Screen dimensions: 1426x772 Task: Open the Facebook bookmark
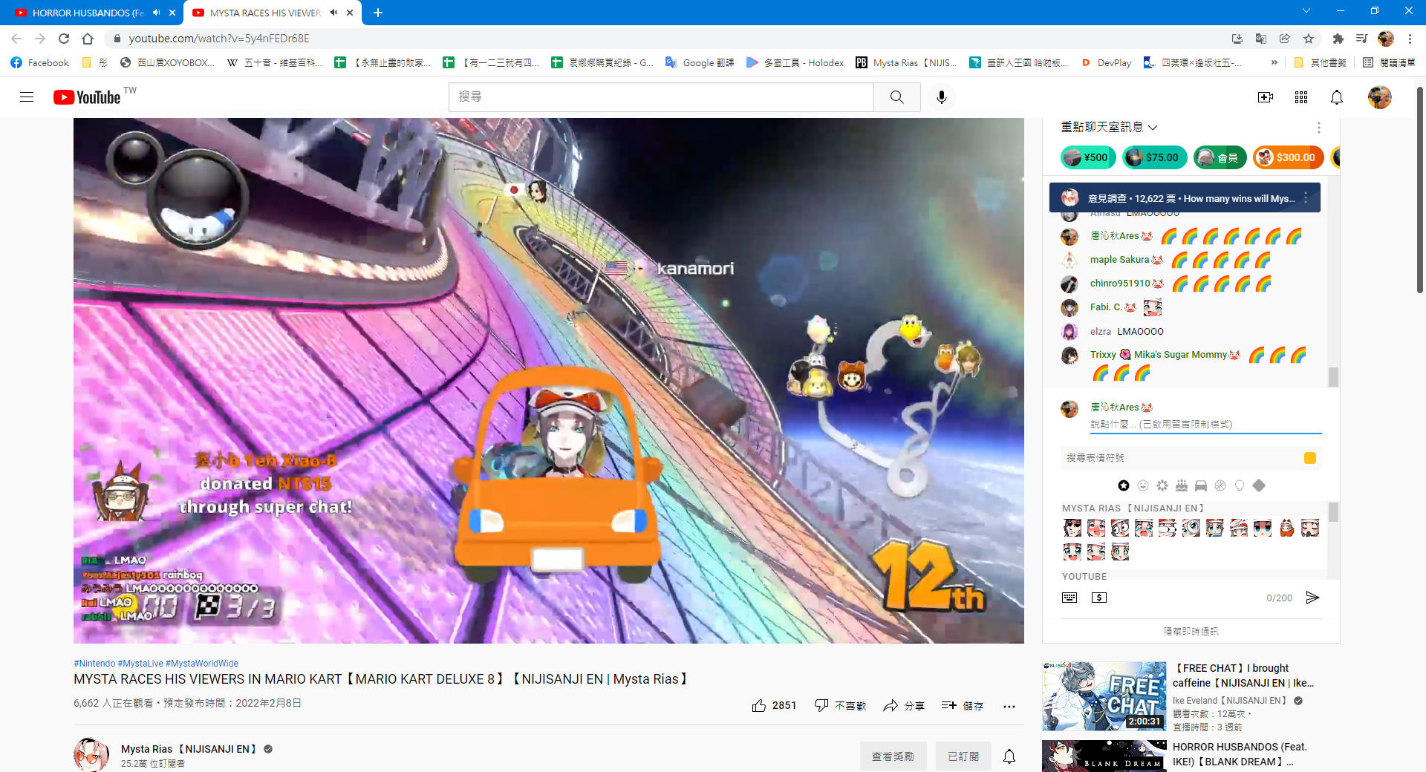[39, 63]
